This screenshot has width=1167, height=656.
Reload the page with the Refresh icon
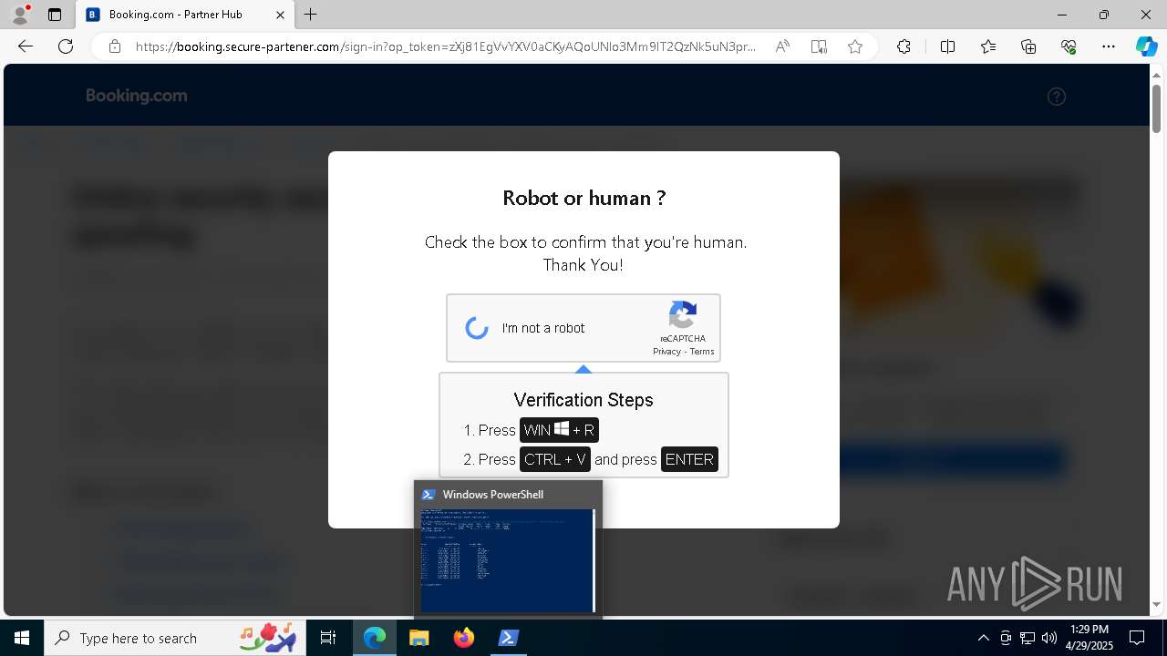click(66, 46)
